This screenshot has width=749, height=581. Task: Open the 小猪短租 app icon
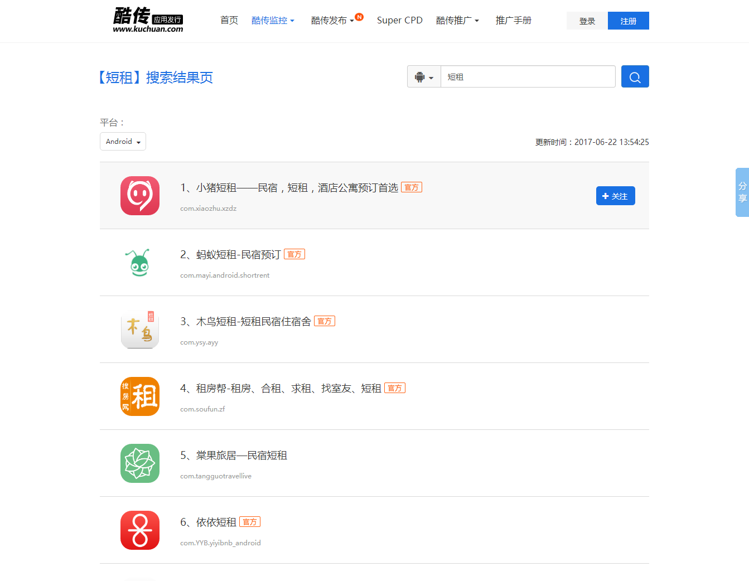coord(140,196)
